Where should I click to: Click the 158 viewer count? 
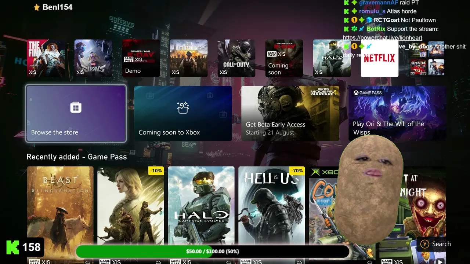click(31, 247)
